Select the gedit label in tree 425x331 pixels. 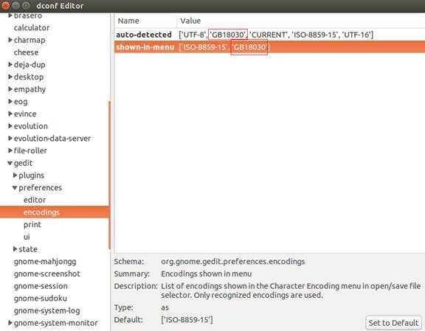pos(23,163)
